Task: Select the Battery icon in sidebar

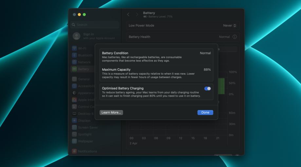Action: (74, 69)
